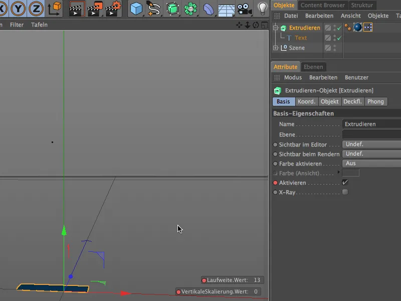Collapse the Extrudieren tree node
This screenshot has height=301, width=401.
(x=275, y=28)
